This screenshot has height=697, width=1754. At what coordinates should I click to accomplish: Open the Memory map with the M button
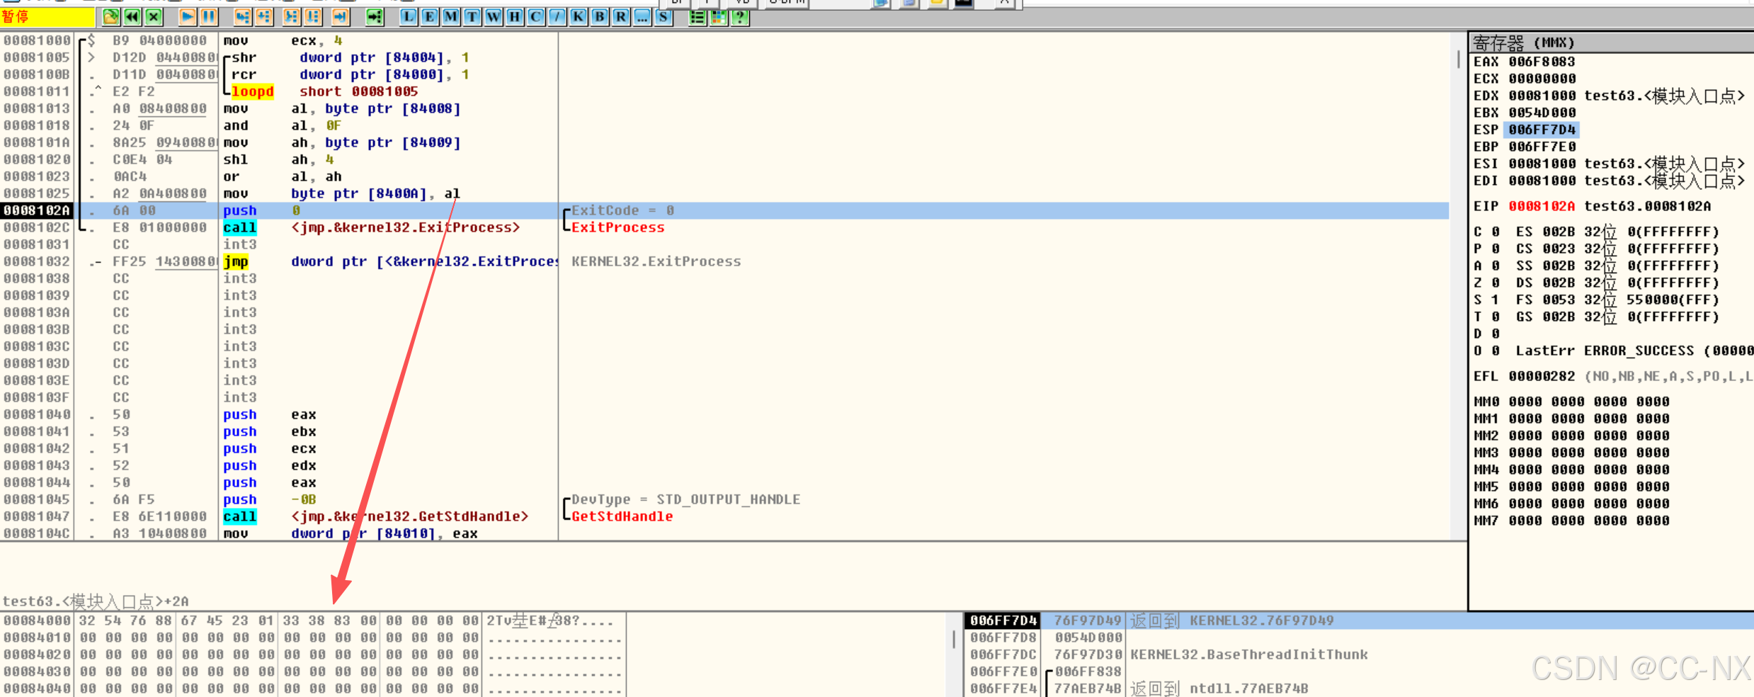[x=451, y=17]
